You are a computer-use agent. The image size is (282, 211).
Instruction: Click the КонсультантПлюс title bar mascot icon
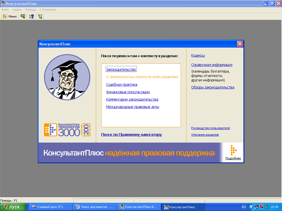pyautogui.click(x=3, y=3)
